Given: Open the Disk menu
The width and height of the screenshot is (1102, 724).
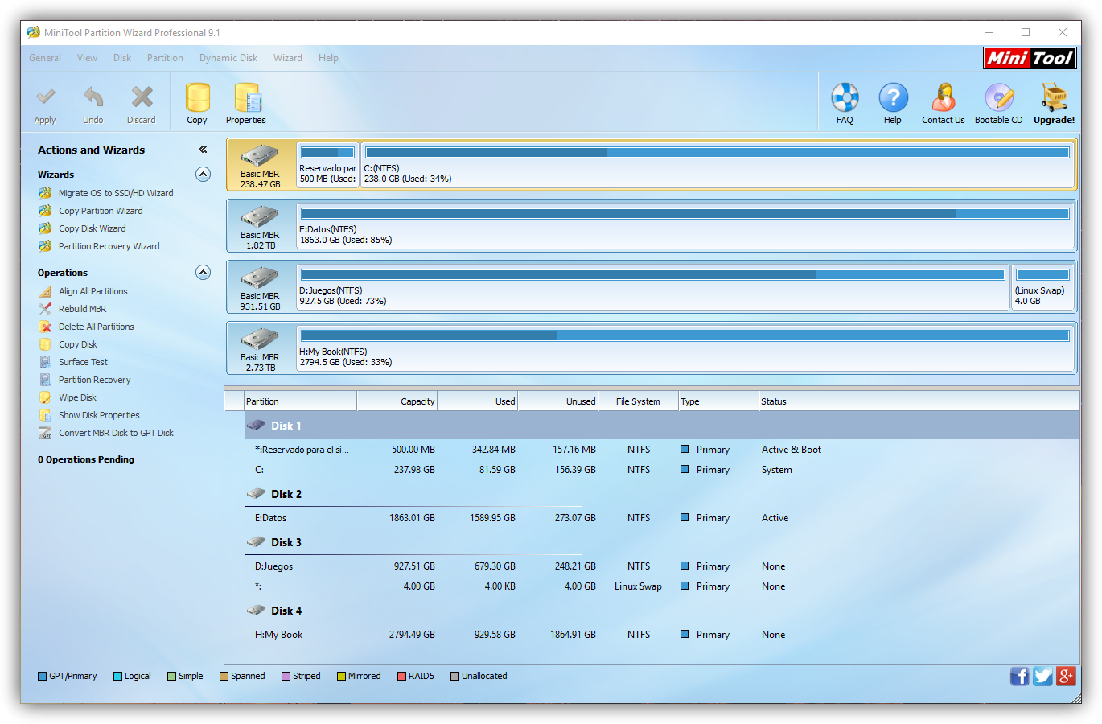Looking at the screenshot, I should pos(122,58).
